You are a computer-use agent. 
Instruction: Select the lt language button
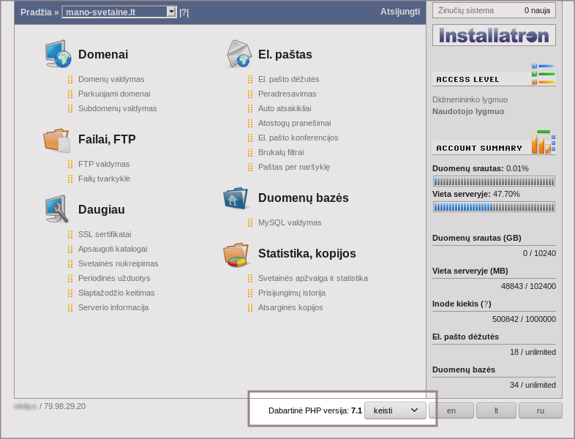pyautogui.click(x=496, y=410)
